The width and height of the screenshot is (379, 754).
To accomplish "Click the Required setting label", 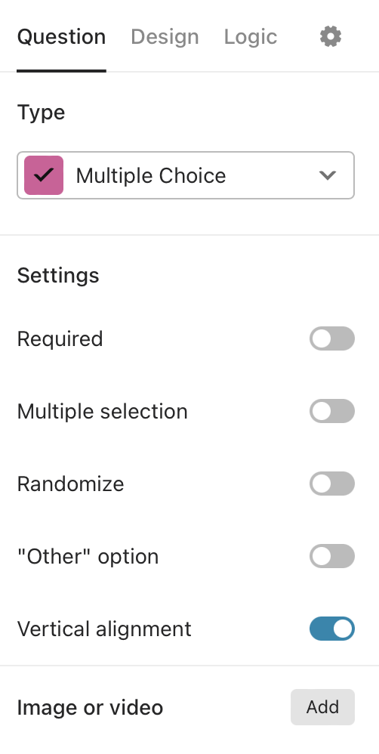I will pos(60,339).
